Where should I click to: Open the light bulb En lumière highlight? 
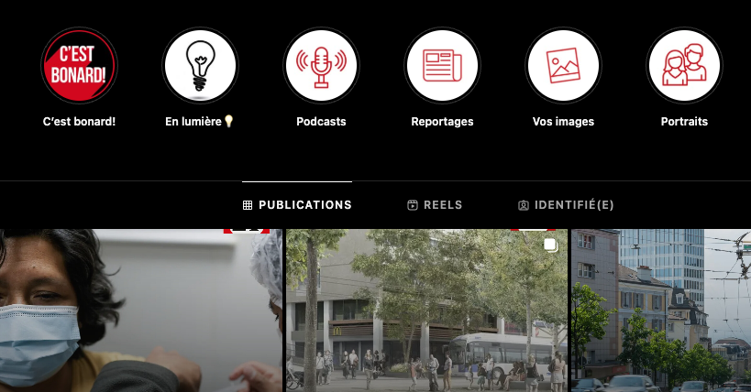pyautogui.click(x=200, y=66)
